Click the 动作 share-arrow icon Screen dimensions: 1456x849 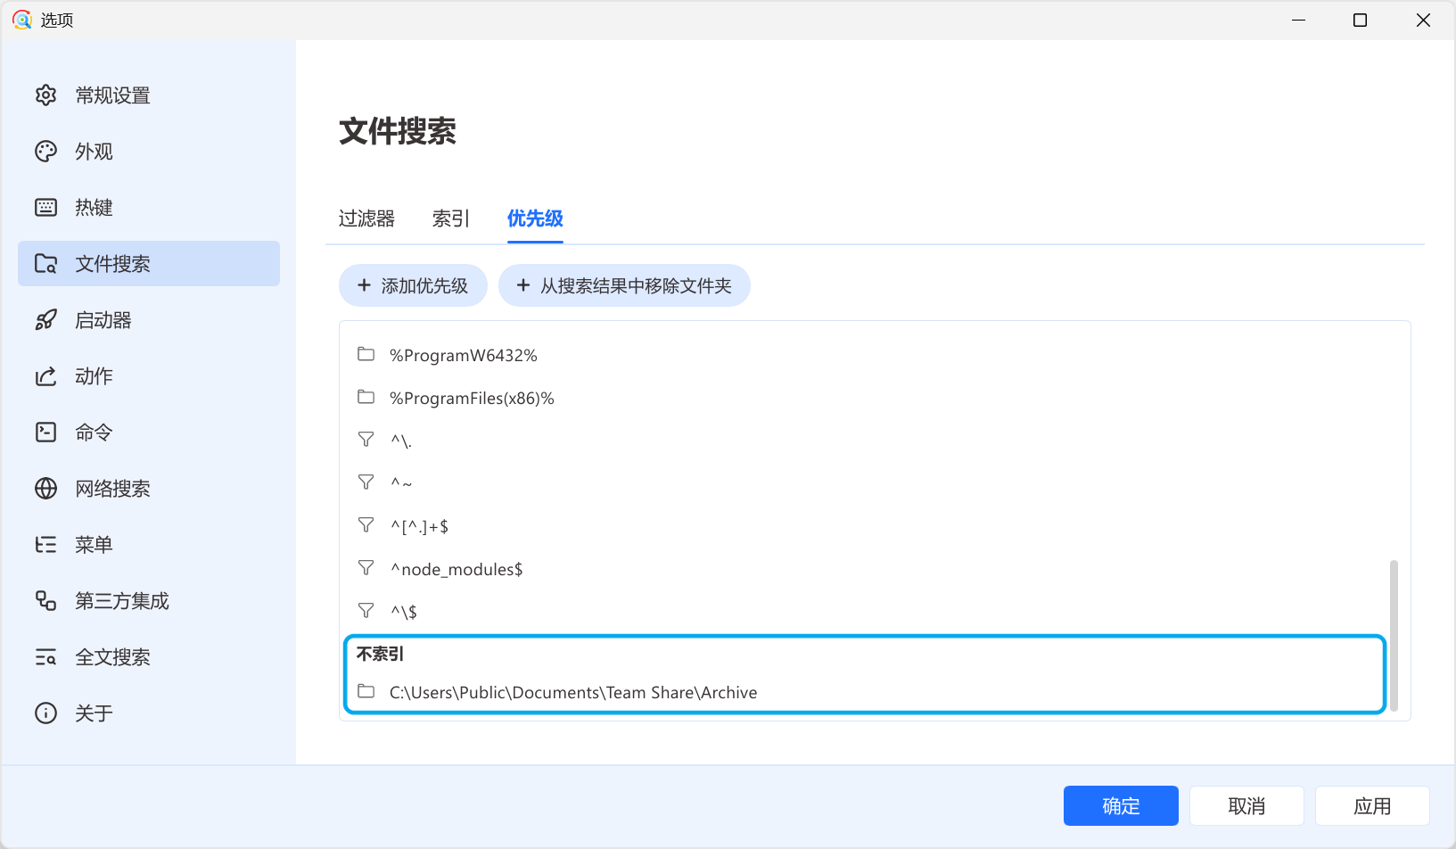coord(45,376)
